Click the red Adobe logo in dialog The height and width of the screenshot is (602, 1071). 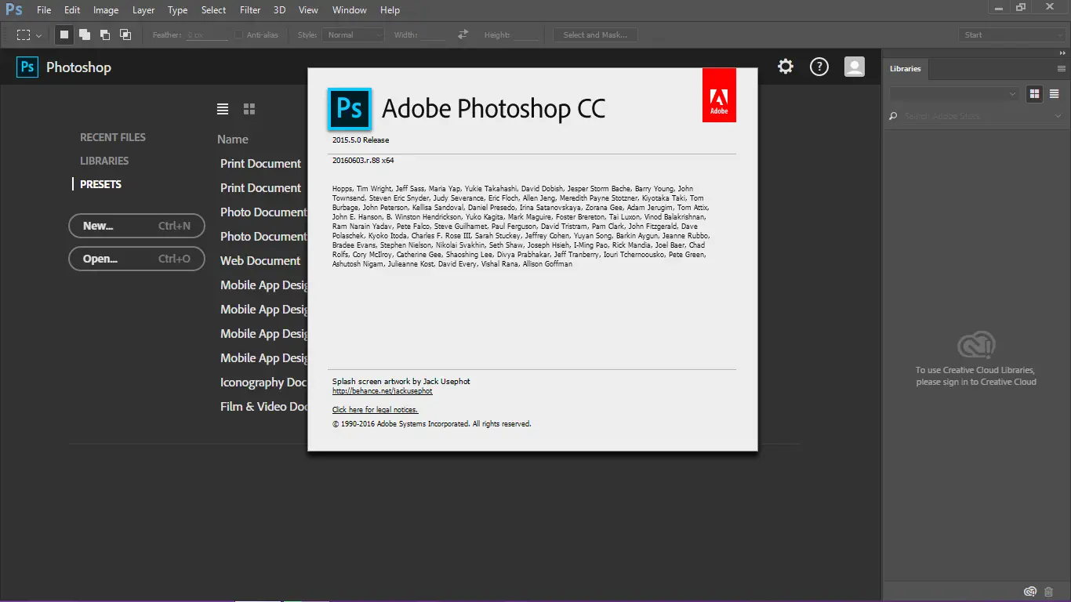(x=719, y=95)
